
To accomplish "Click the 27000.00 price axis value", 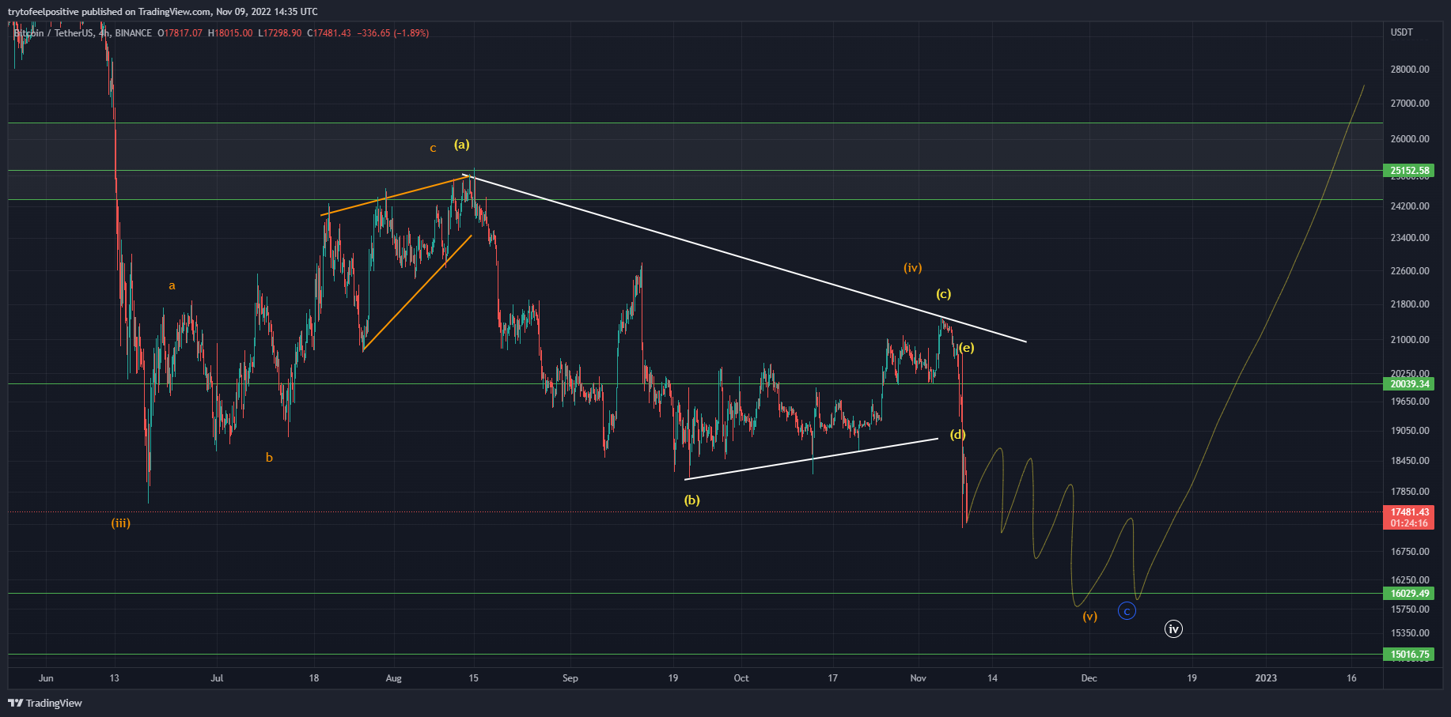I will coord(1410,104).
